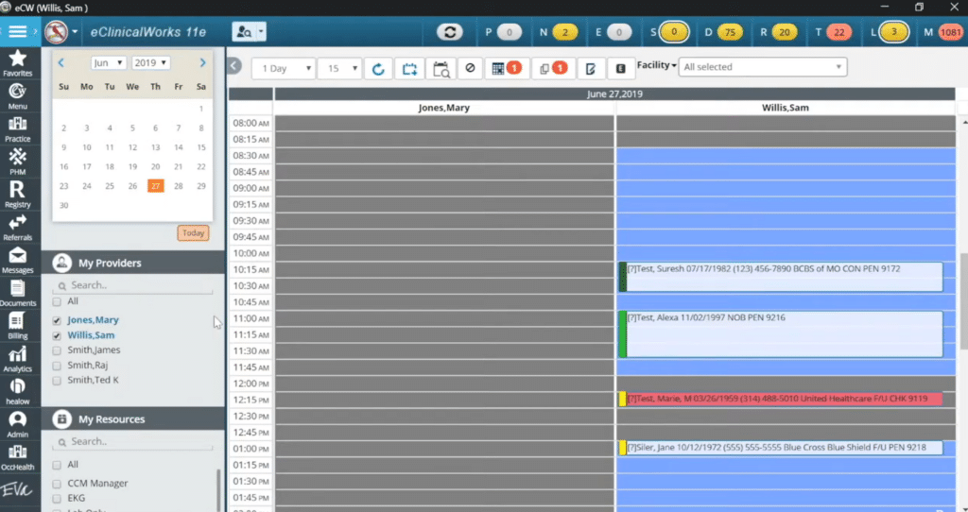The image size is (968, 512).
Task: Open the Registry module
Action: pyautogui.click(x=17, y=195)
